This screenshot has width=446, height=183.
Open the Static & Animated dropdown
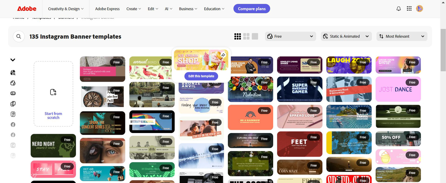346,36
